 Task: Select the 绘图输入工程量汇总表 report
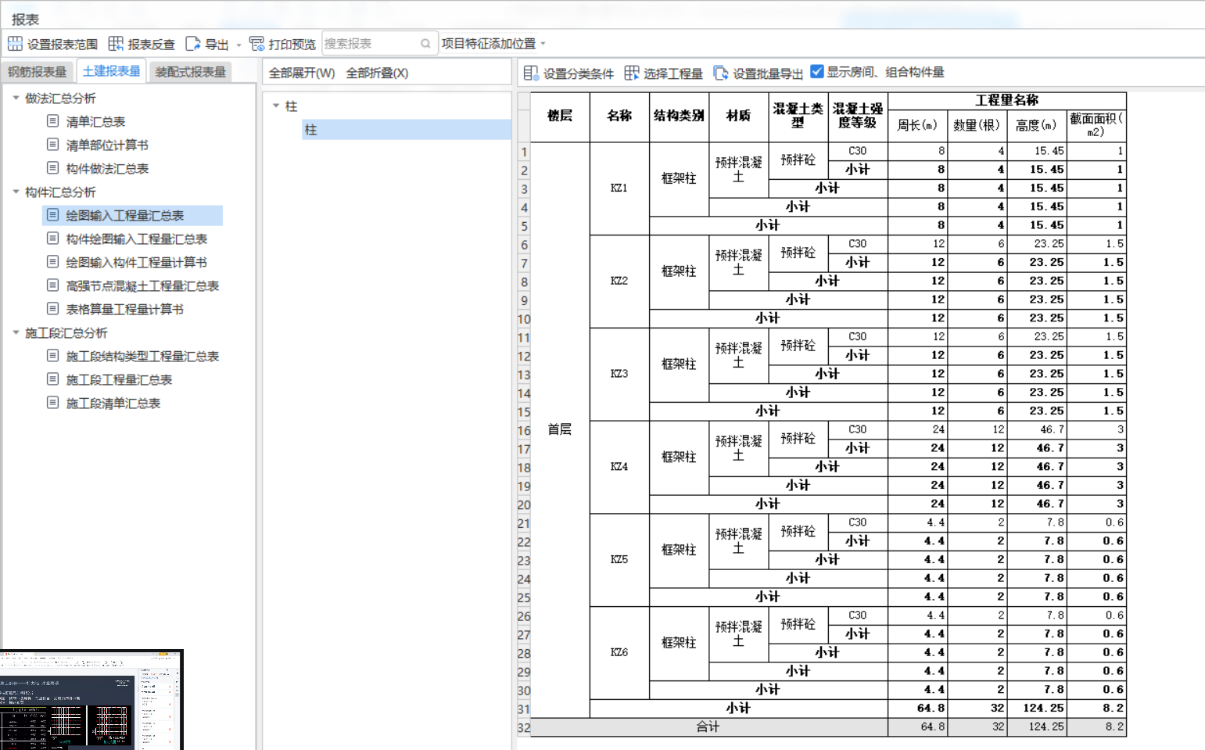(124, 215)
